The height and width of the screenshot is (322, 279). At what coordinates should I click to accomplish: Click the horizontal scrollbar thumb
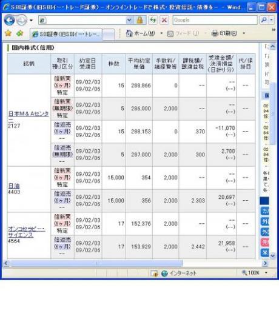click(x=96, y=263)
